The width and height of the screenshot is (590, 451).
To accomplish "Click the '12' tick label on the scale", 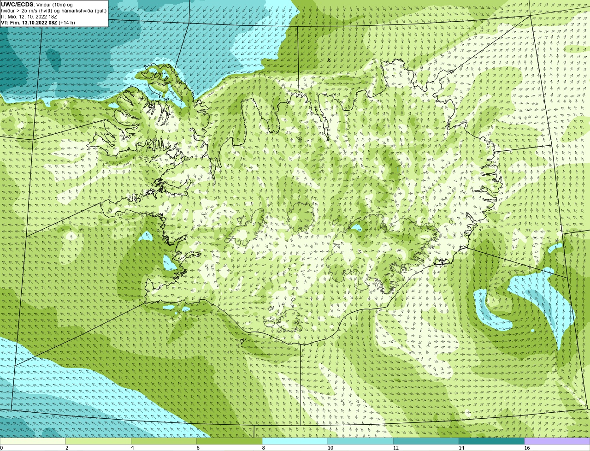I will 396,448.
